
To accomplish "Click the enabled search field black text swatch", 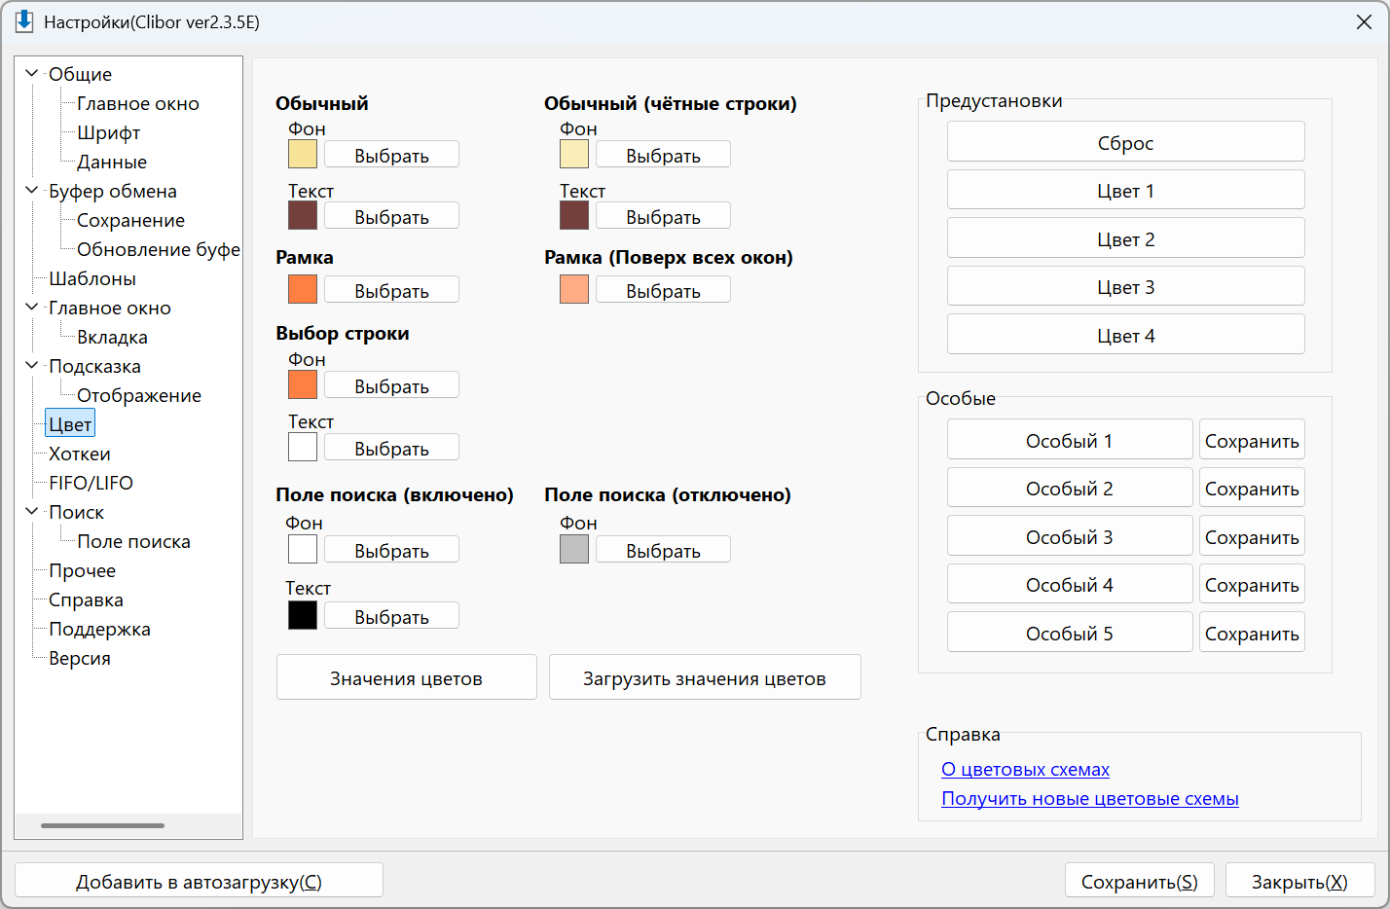I will click(303, 615).
